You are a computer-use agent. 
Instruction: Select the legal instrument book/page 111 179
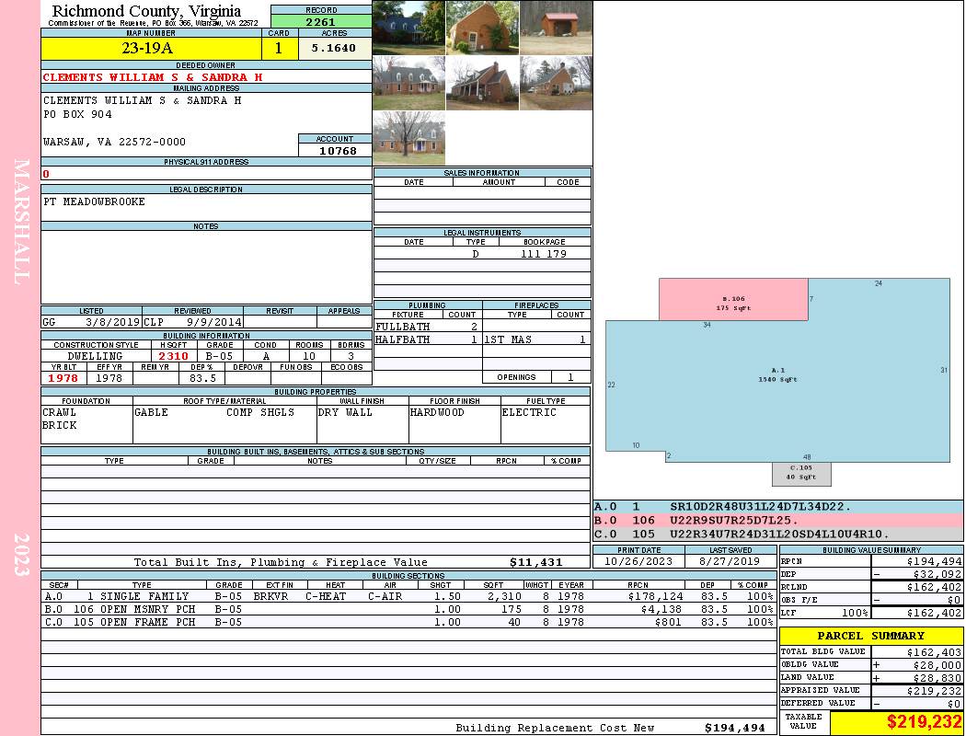click(x=544, y=254)
